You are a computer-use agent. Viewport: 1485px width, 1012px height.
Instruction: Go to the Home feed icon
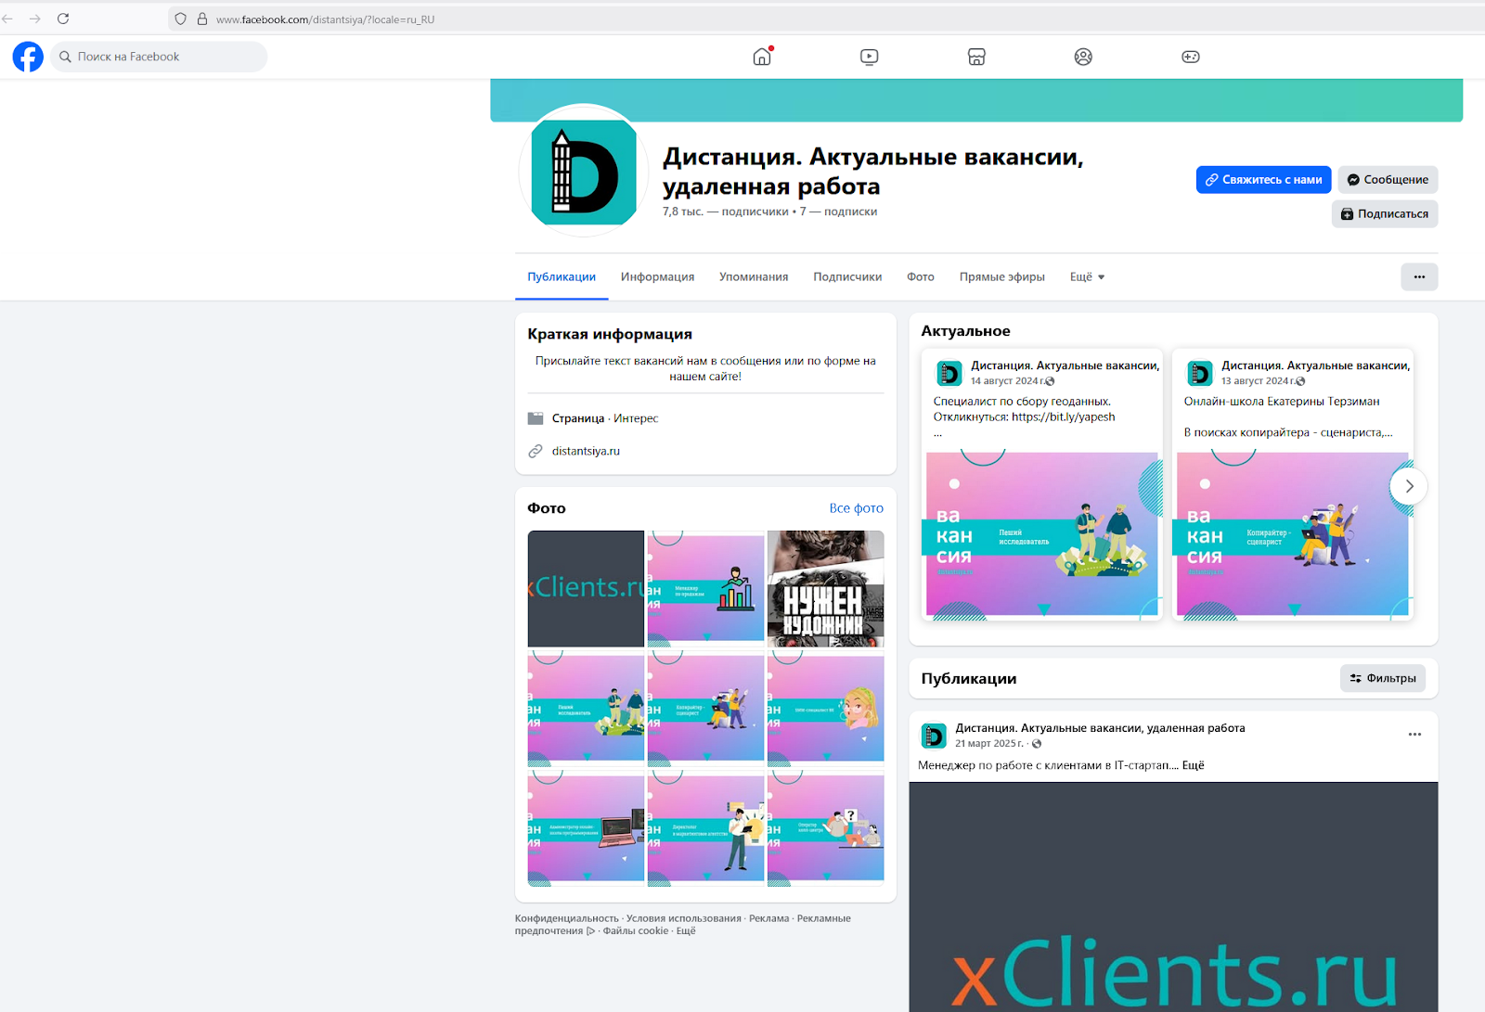click(762, 57)
